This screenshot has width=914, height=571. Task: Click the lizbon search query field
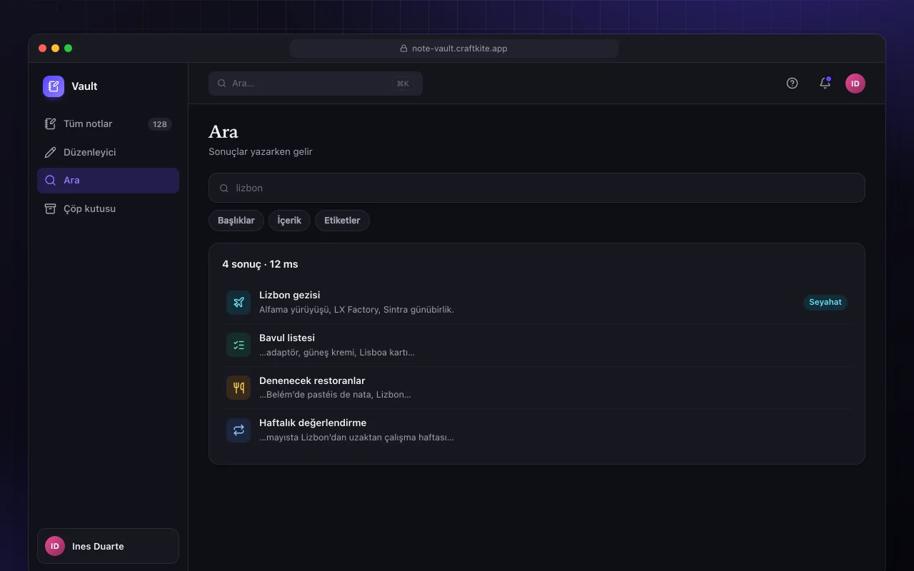[537, 188]
